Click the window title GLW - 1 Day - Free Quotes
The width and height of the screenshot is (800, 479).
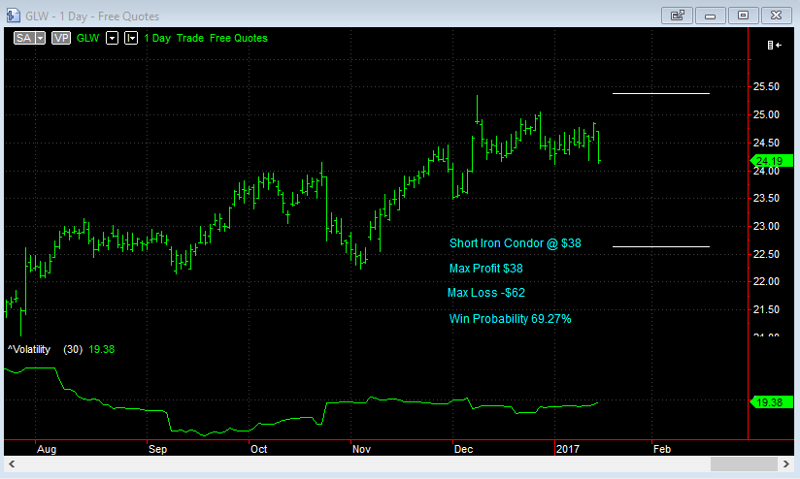(x=92, y=16)
